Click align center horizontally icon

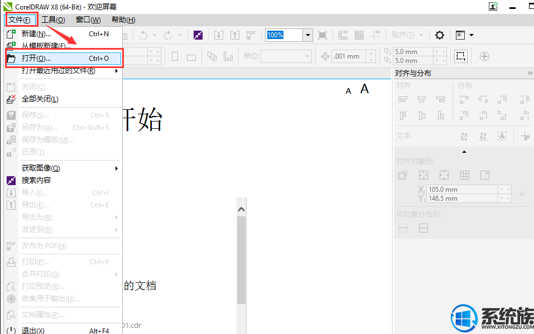coord(422,99)
